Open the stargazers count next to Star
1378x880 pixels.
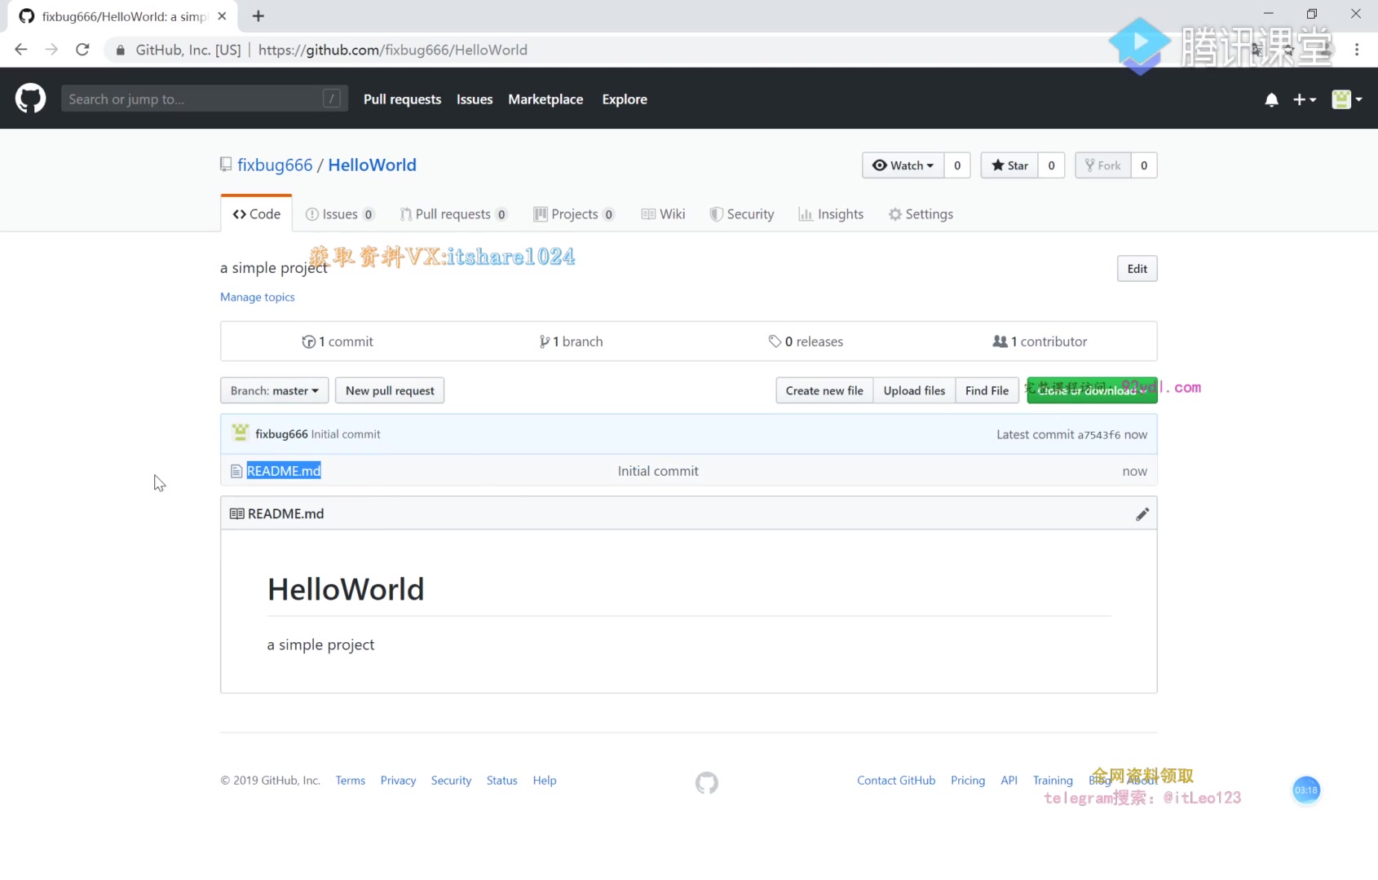[x=1052, y=165]
